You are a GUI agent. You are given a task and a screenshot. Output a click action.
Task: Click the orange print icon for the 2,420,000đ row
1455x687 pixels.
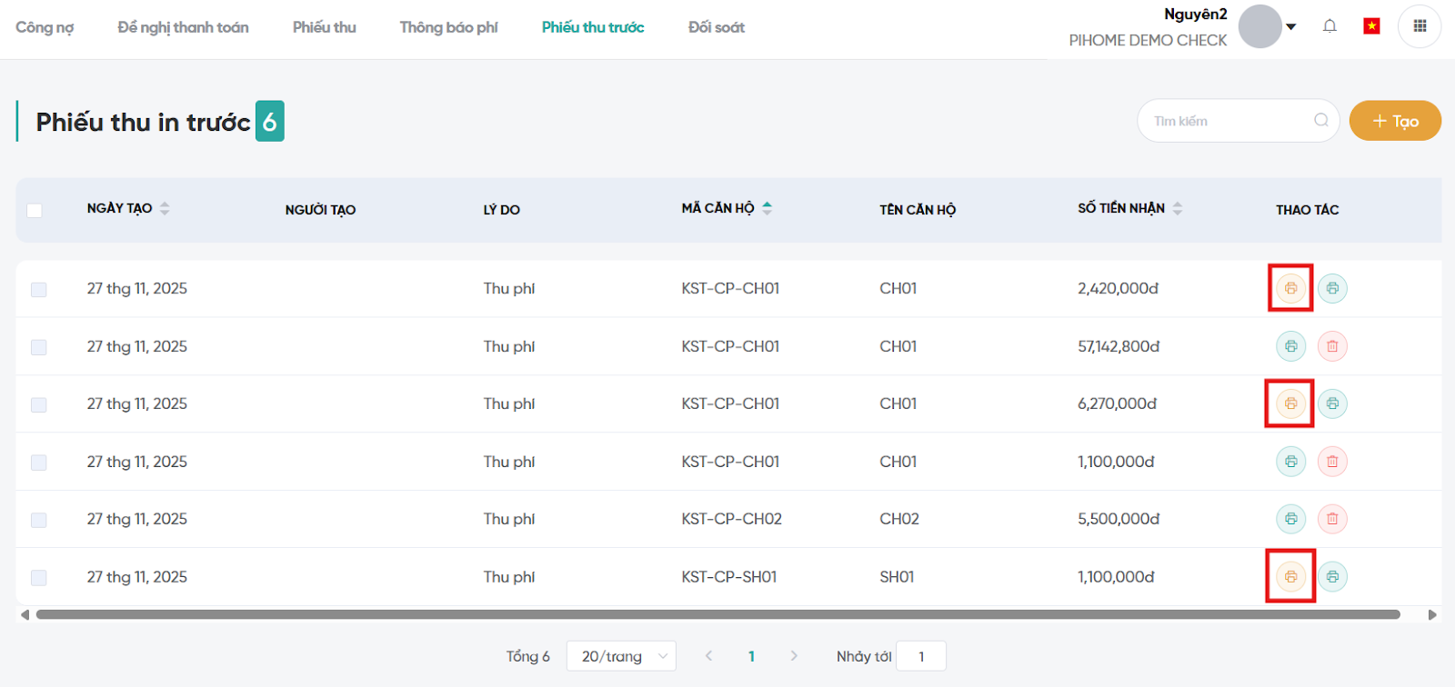[x=1290, y=288]
